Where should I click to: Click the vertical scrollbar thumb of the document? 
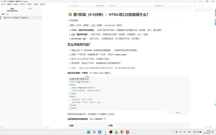215,13
